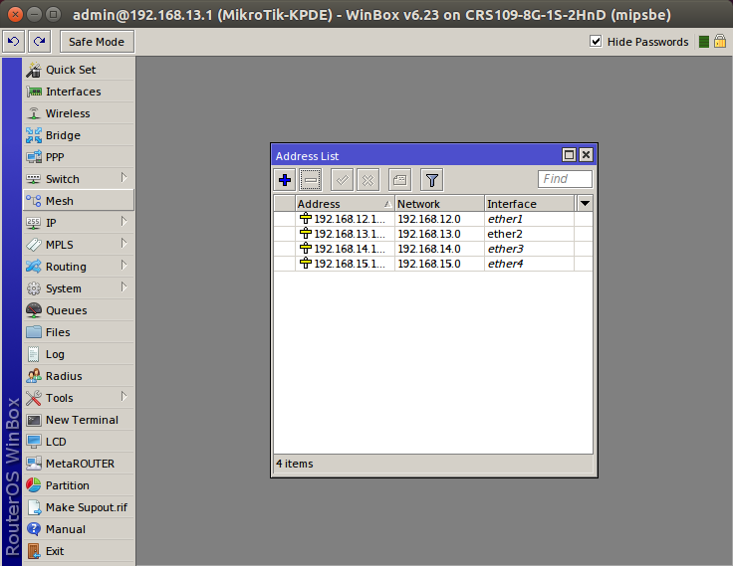733x566 pixels.
Task: Click the Filter funnel button
Action: (x=432, y=180)
